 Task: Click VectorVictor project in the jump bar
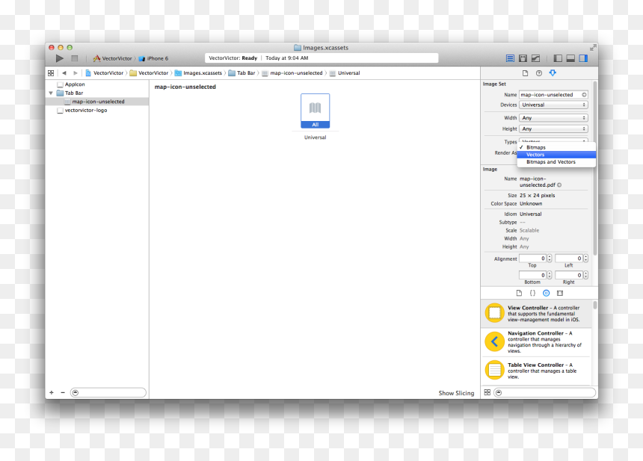105,73
